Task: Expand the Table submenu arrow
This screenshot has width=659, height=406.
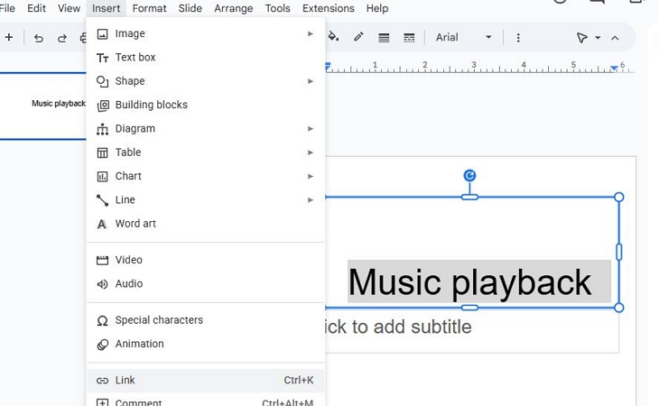Action: (x=311, y=152)
